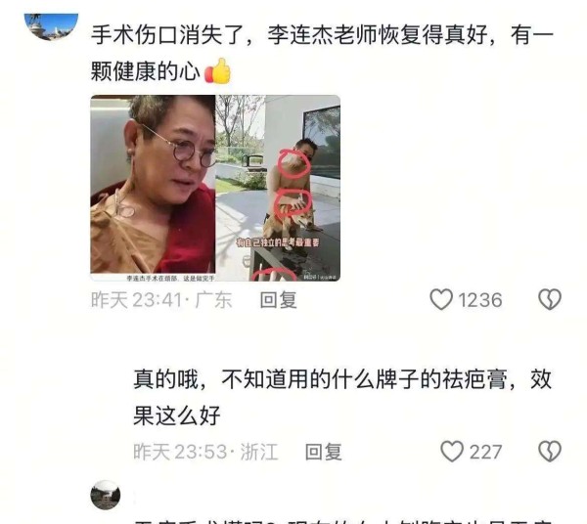
Task: Tap the timestamp 昨天 23:53 · 浙江
Action: point(205,452)
